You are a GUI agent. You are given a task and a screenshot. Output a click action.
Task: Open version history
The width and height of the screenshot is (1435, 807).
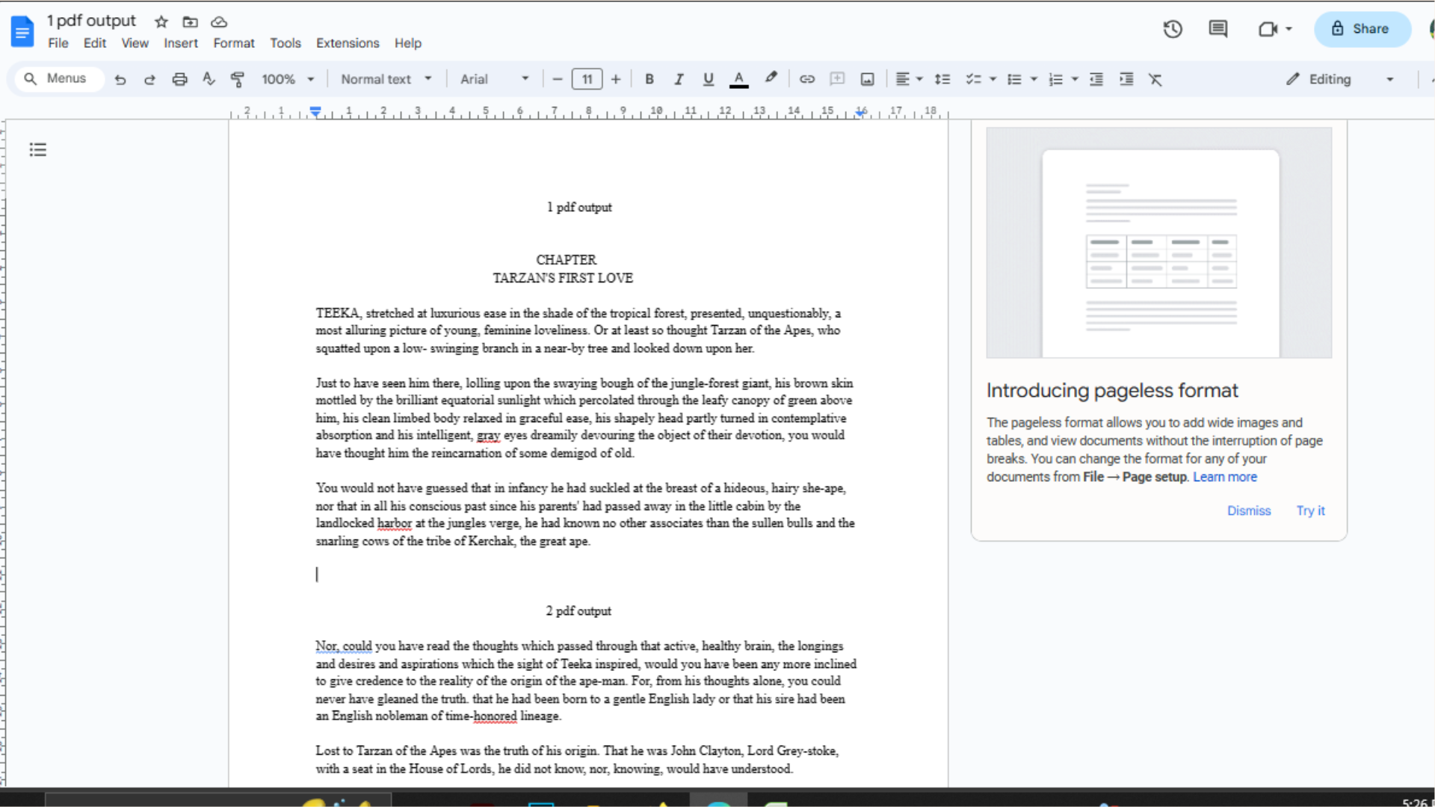pos(1173,28)
